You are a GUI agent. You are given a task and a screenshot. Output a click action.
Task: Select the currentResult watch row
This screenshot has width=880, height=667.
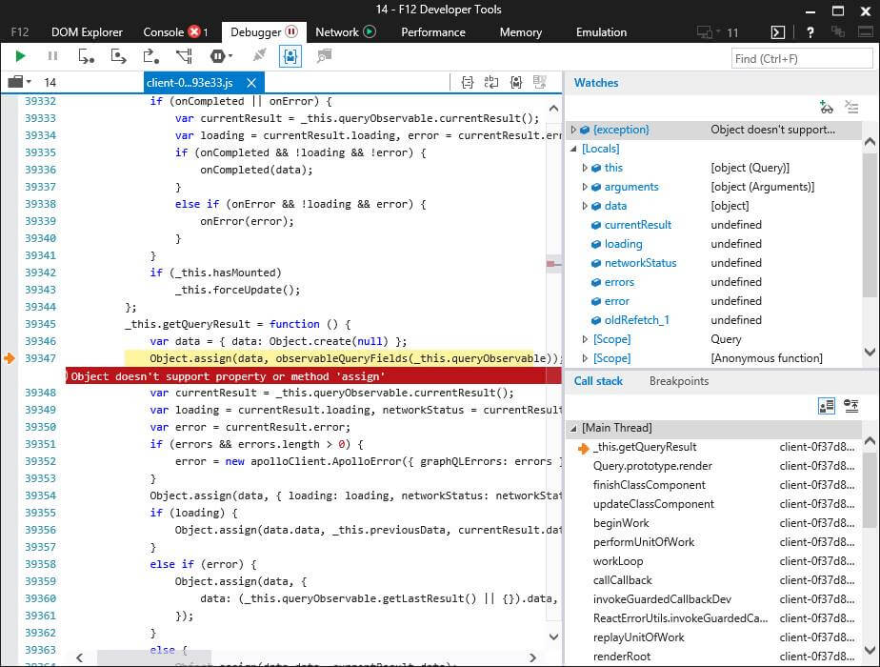(714, 225)
